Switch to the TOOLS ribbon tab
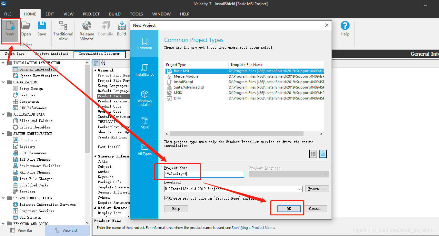The height and width of the screenshot is (236, 439). [136, 14]
